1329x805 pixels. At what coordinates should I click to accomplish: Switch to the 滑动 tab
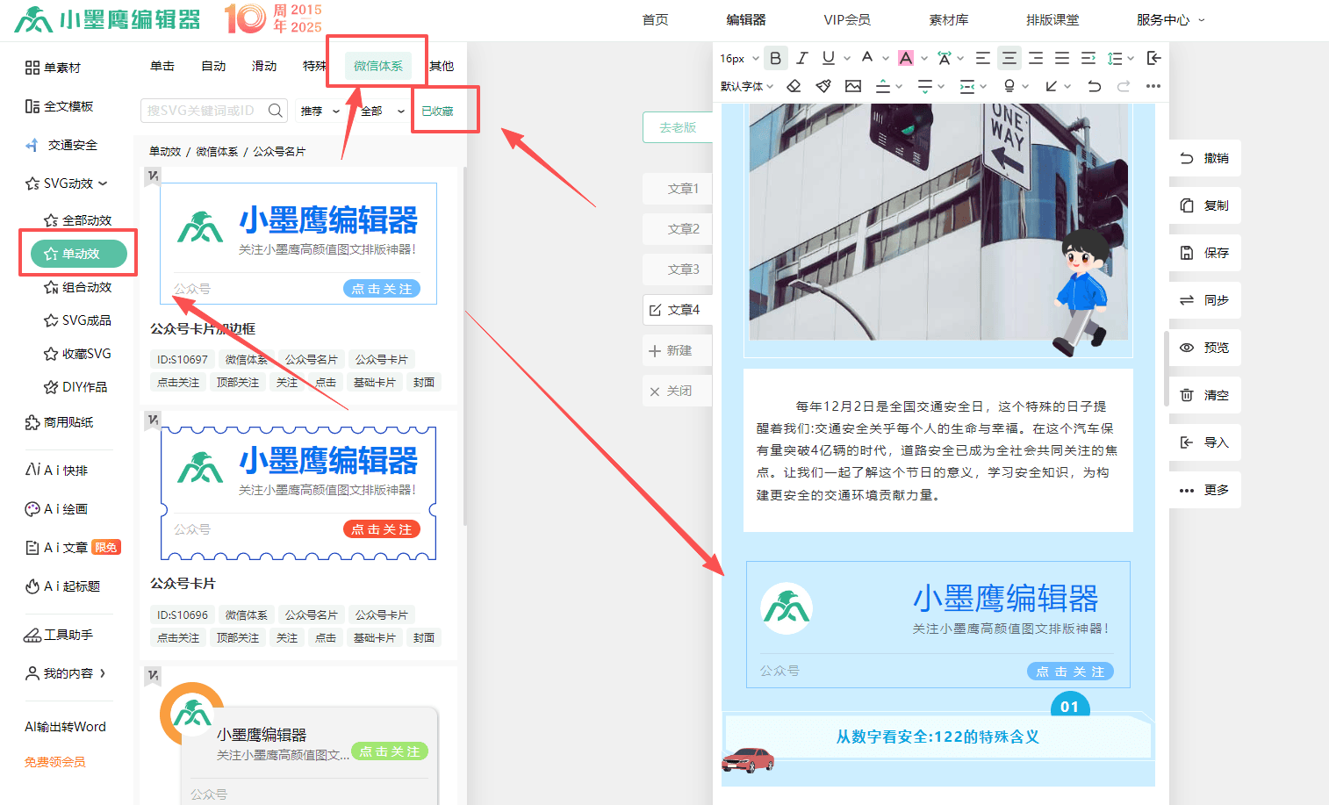click(x=264, y=66)
